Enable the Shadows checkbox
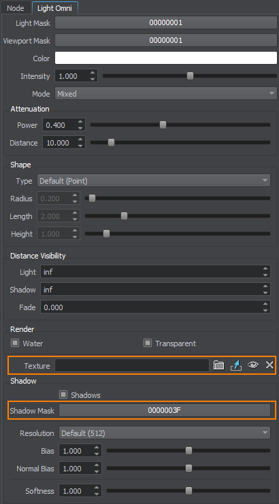The image size is (279, 504). (63, 394)
